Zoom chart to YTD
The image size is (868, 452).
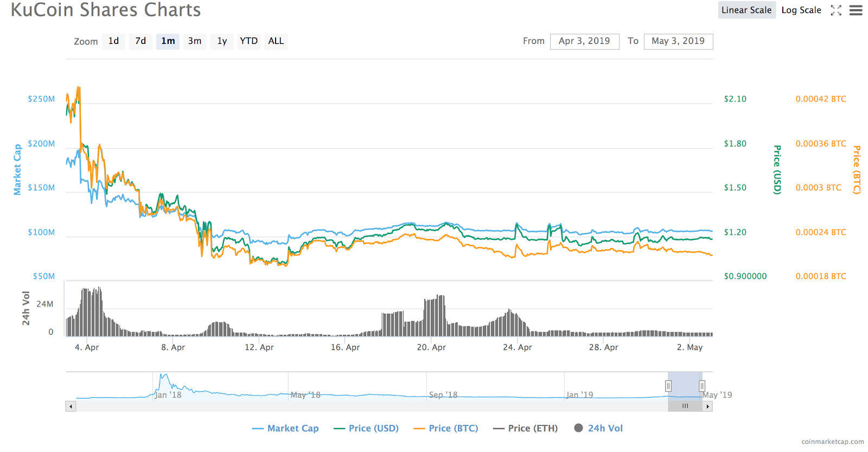click(249, 41)
